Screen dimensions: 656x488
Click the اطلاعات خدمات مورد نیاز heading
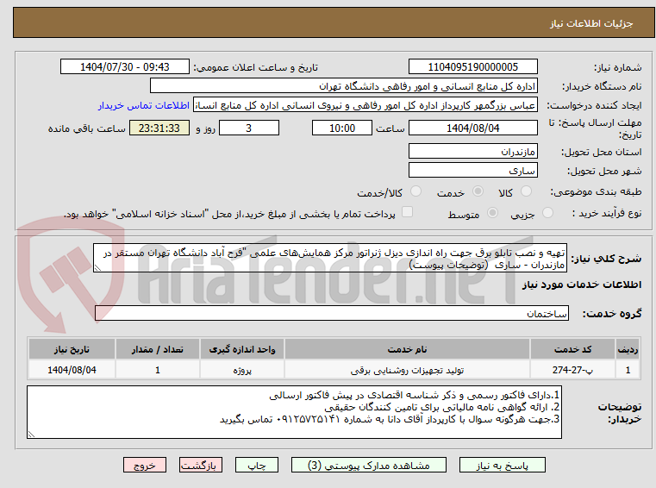[582, 285]
